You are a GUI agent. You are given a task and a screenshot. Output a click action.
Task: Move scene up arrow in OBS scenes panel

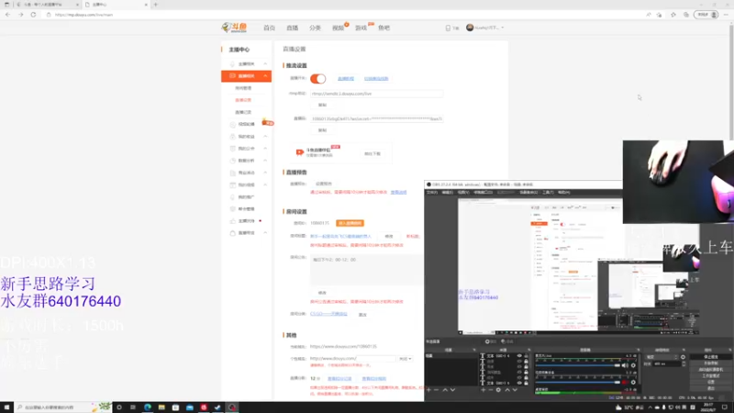pyautogui.click(x=445, y=389)
